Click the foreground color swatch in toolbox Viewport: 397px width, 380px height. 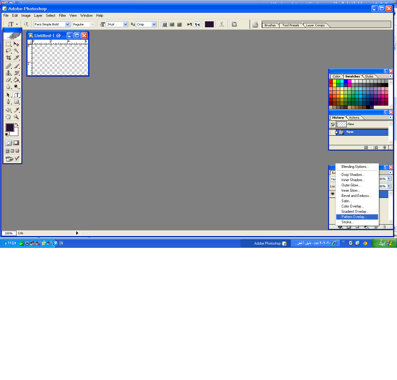tap(10, 127)
